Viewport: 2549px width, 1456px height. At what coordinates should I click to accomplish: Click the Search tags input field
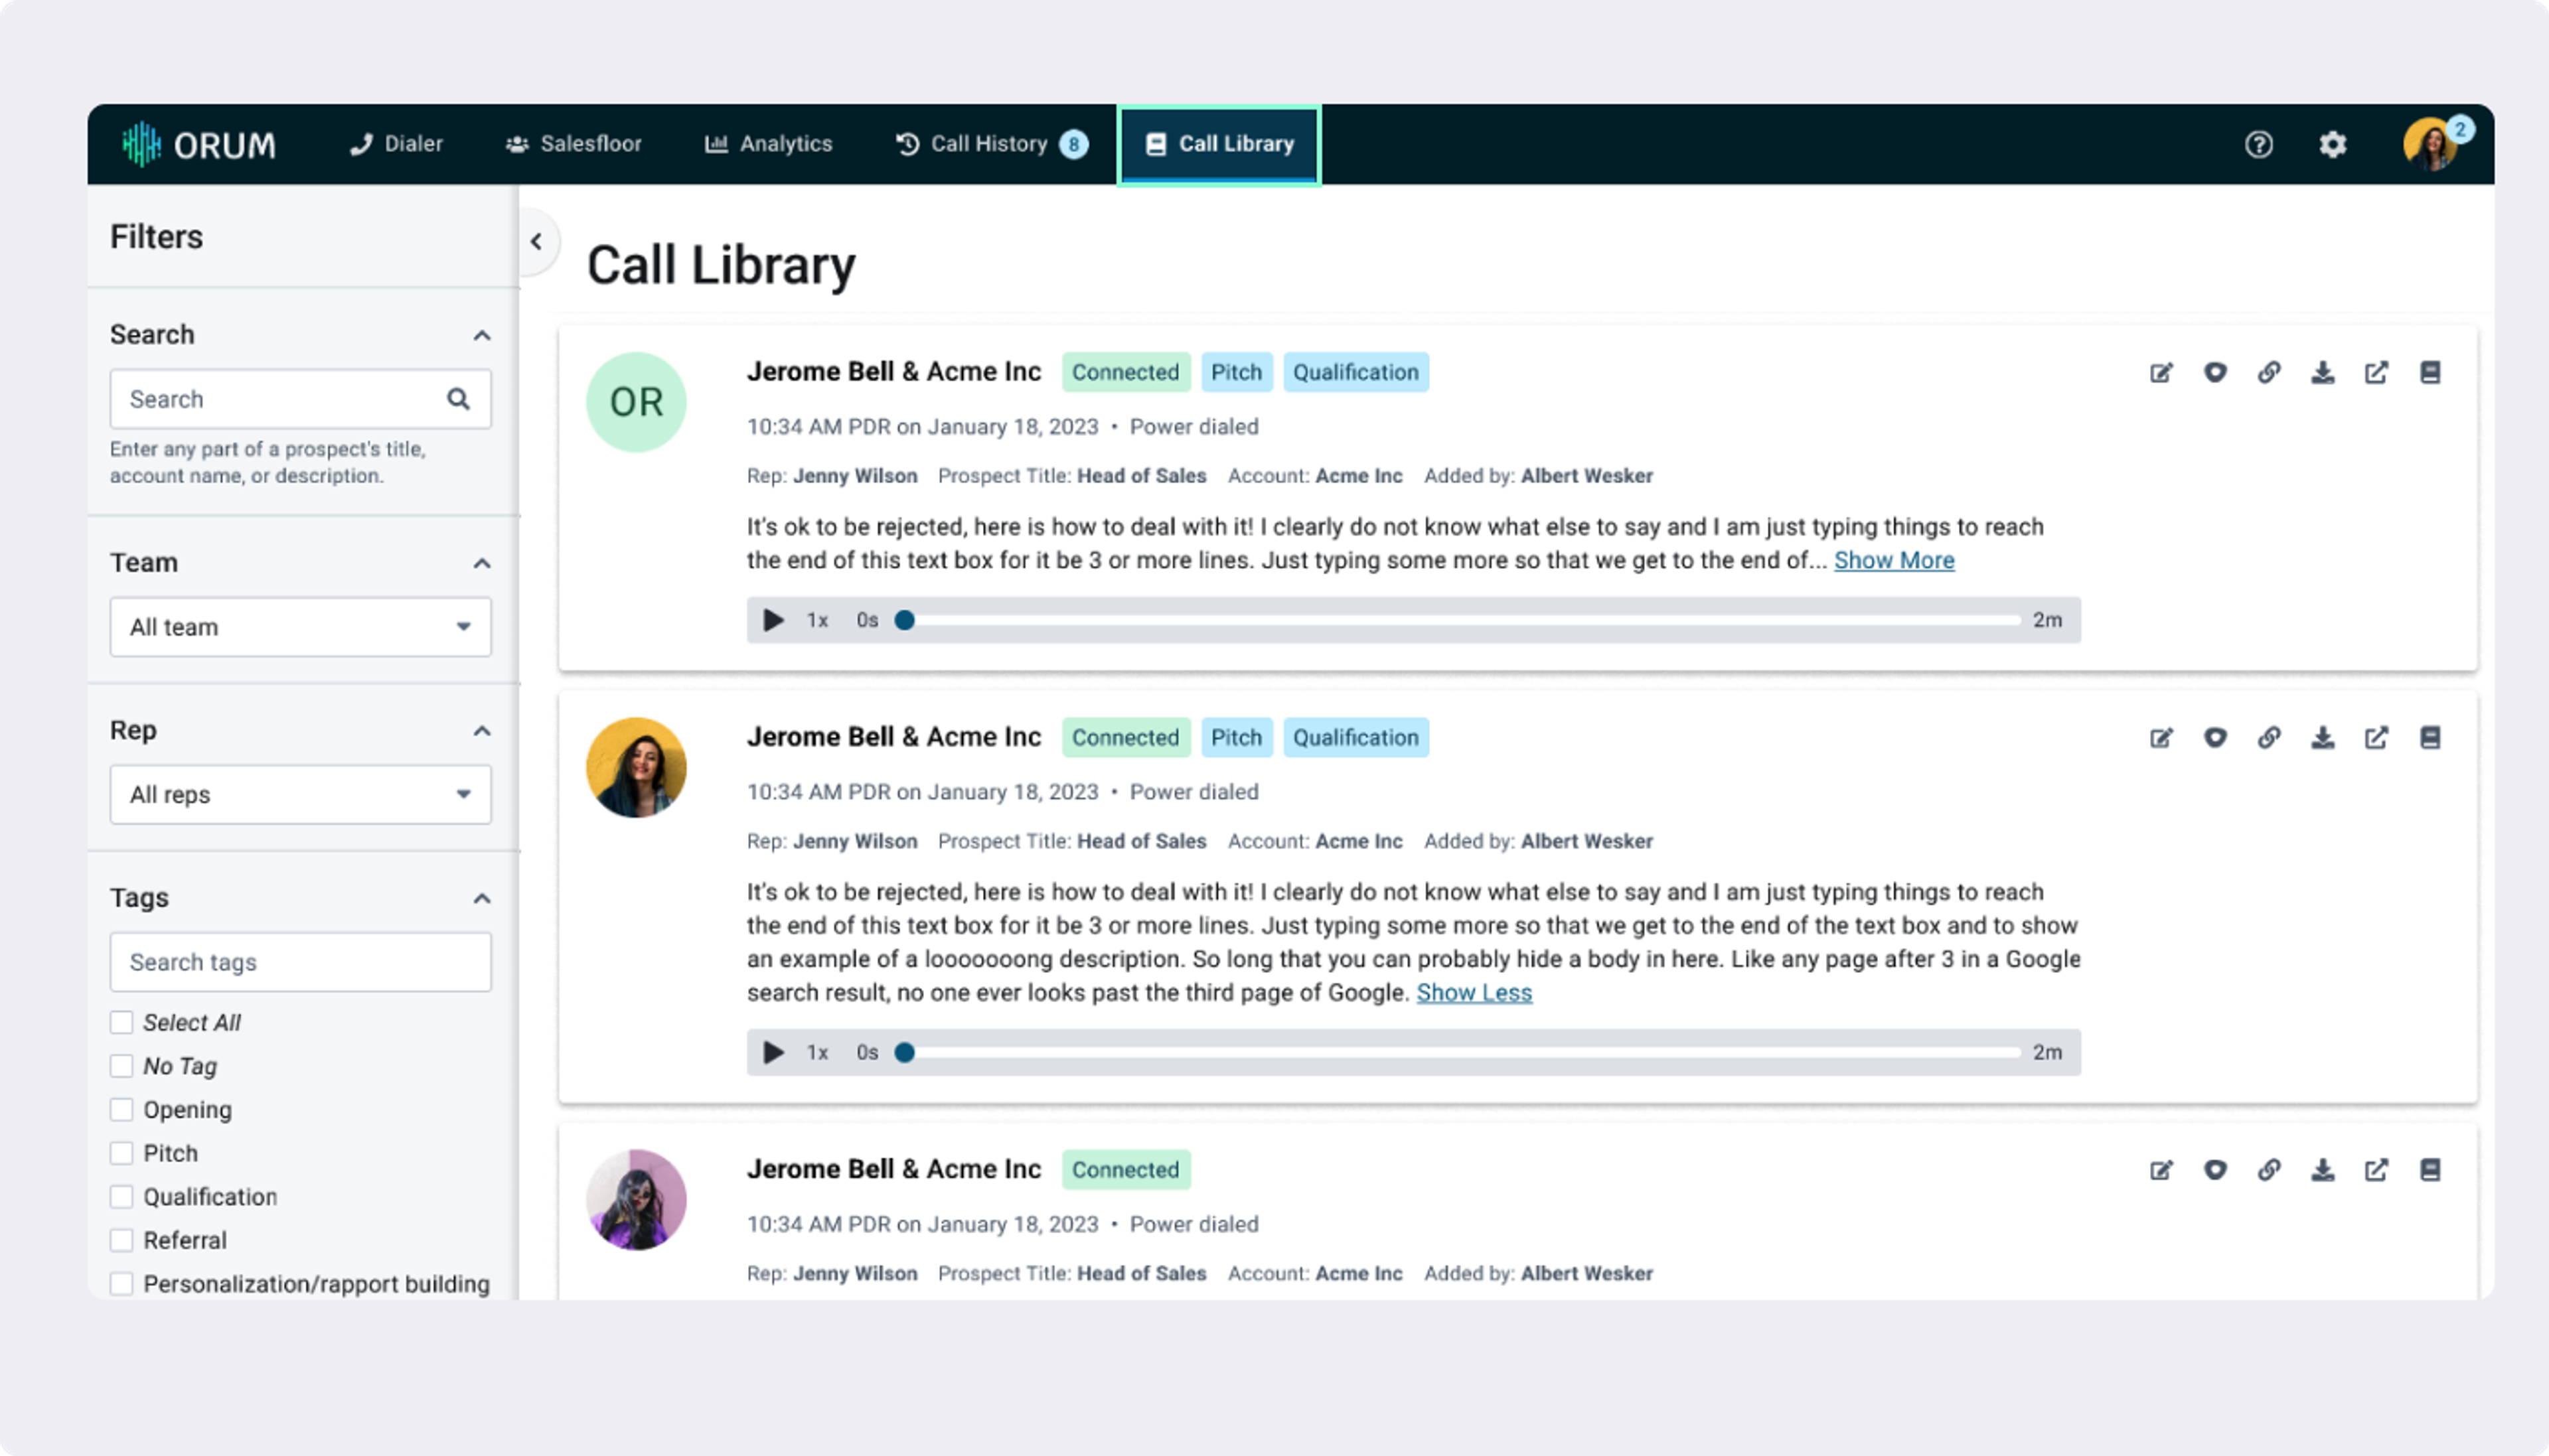300,962
